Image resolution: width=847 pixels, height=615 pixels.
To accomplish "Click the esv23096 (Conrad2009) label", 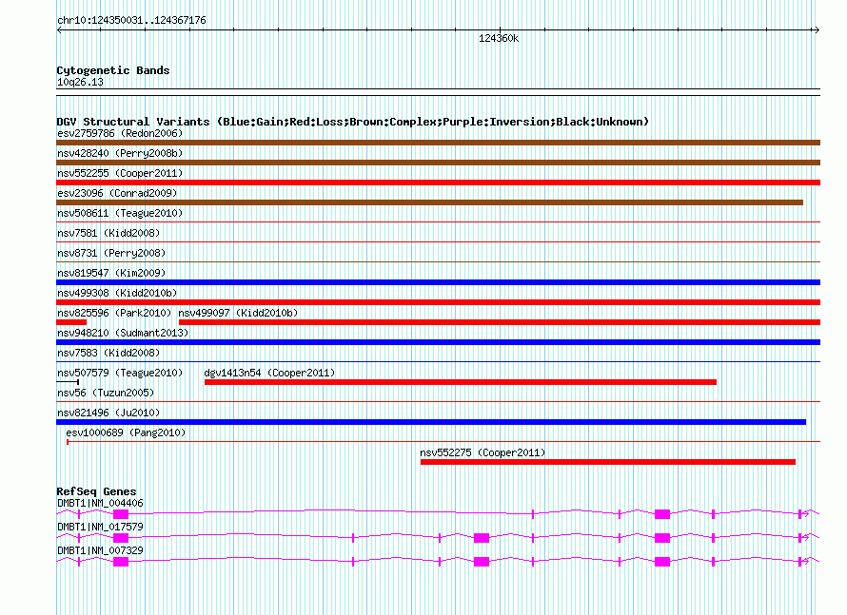I will tap(116, 193).
